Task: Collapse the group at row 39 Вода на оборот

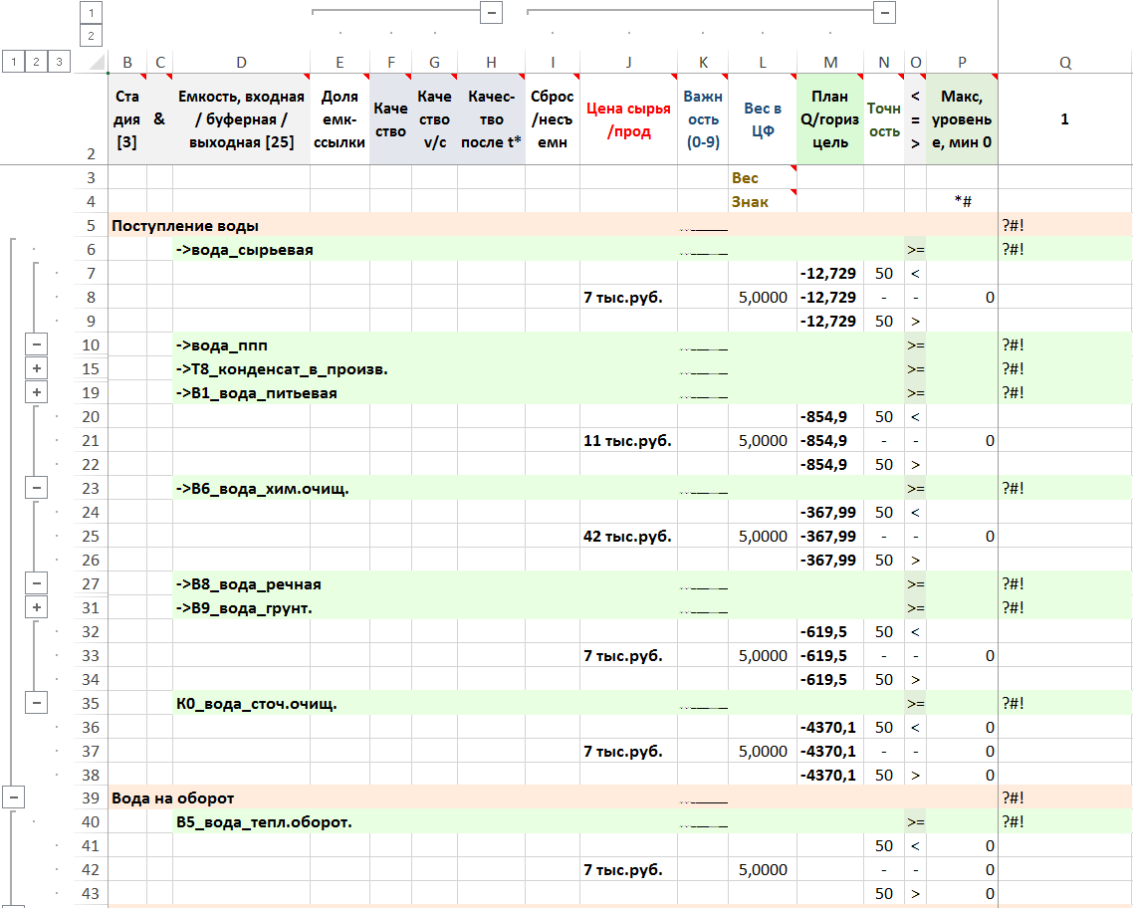Action: coord(13,798)
